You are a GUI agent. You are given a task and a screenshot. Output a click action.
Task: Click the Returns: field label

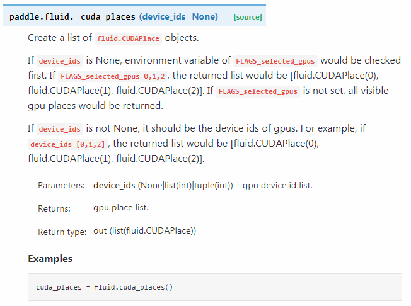point(54,208)
